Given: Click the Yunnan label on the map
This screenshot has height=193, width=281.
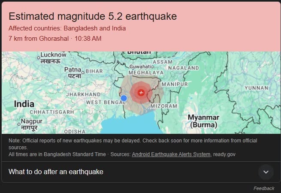Looking at the screenshot, I should click(256, 87).
